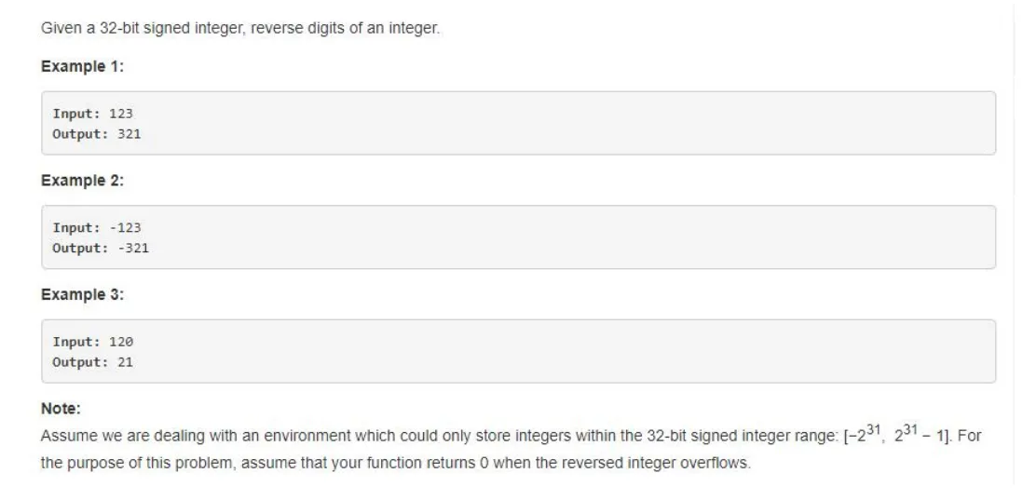
Task: Click the word "overflows" ending the note
Action: pos(719,463)
